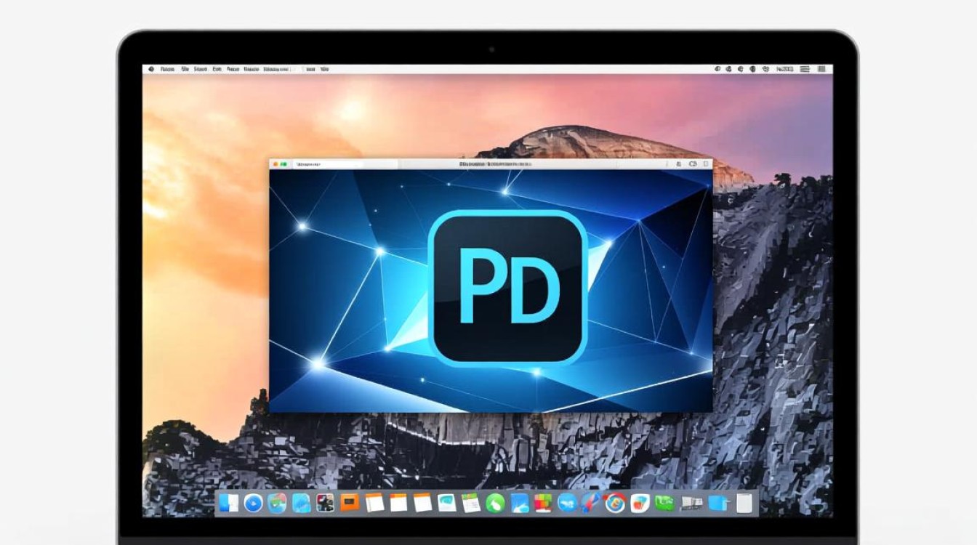Launch the red-ringed browser icon in dock
Image resolution: width=977 pixels, height=545 pixels.
(615, 503)
